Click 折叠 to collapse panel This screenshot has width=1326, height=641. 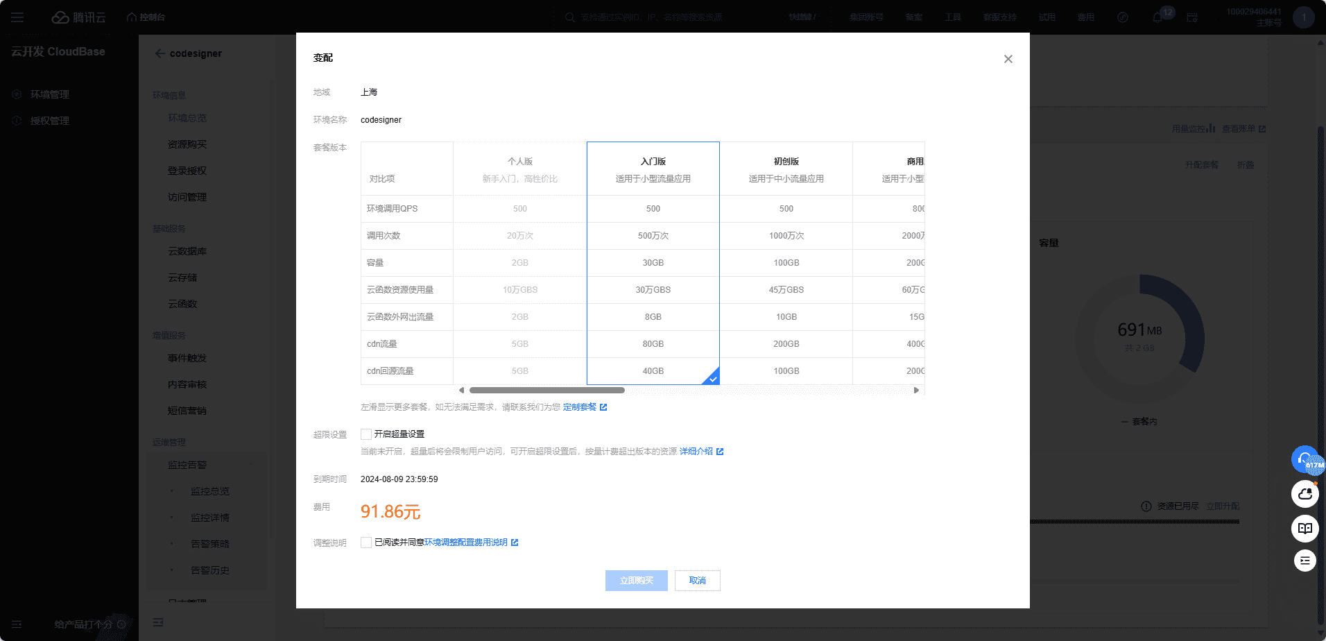click(x=1246, y=165)
